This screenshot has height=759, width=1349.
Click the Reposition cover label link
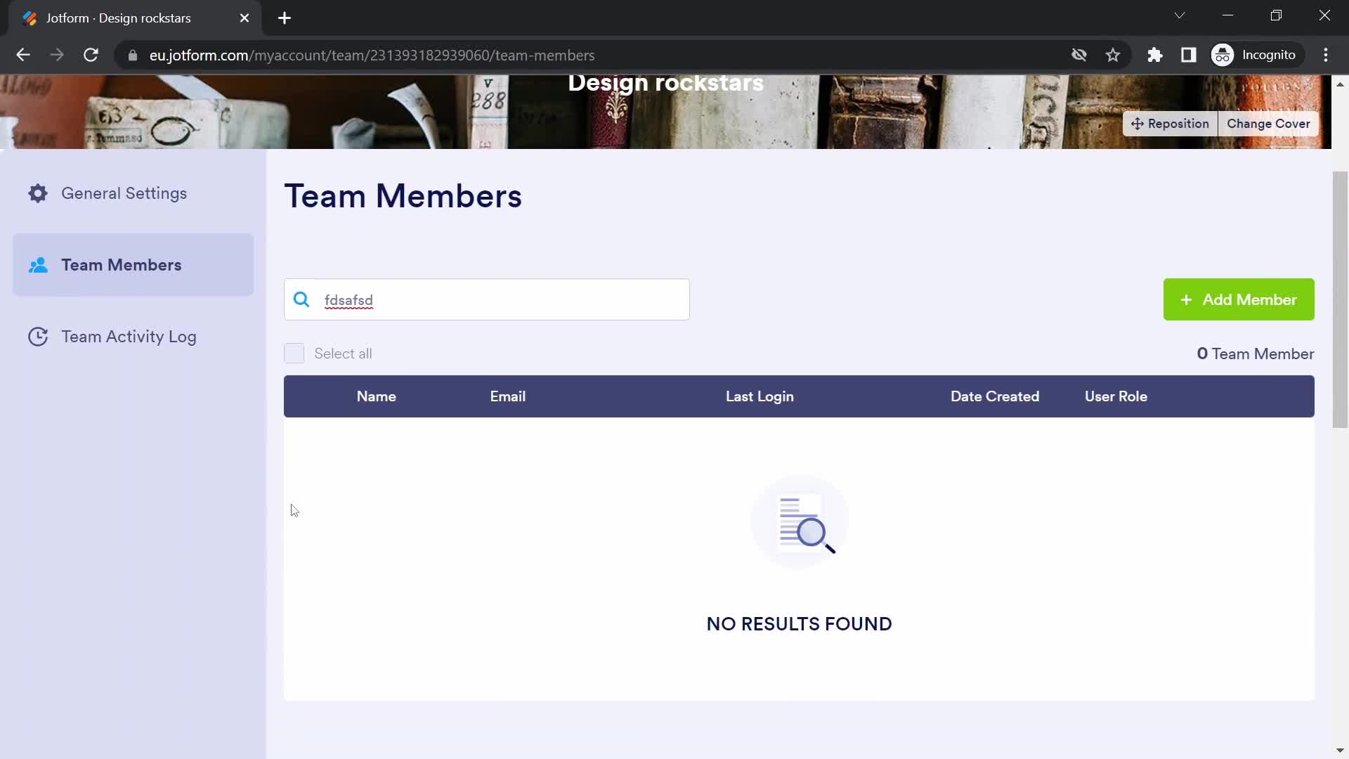(1170, 123)
